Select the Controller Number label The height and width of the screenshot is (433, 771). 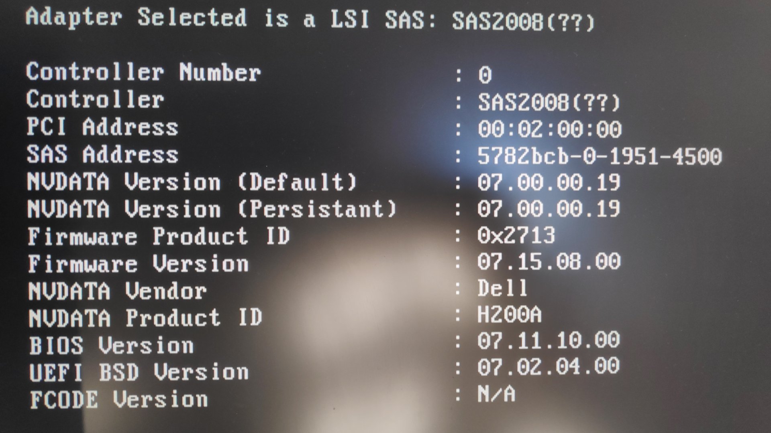pyautogui.click(x=143, y=73)
